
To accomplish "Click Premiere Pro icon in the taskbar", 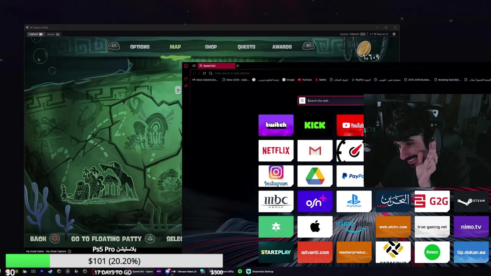I will 42,271.
